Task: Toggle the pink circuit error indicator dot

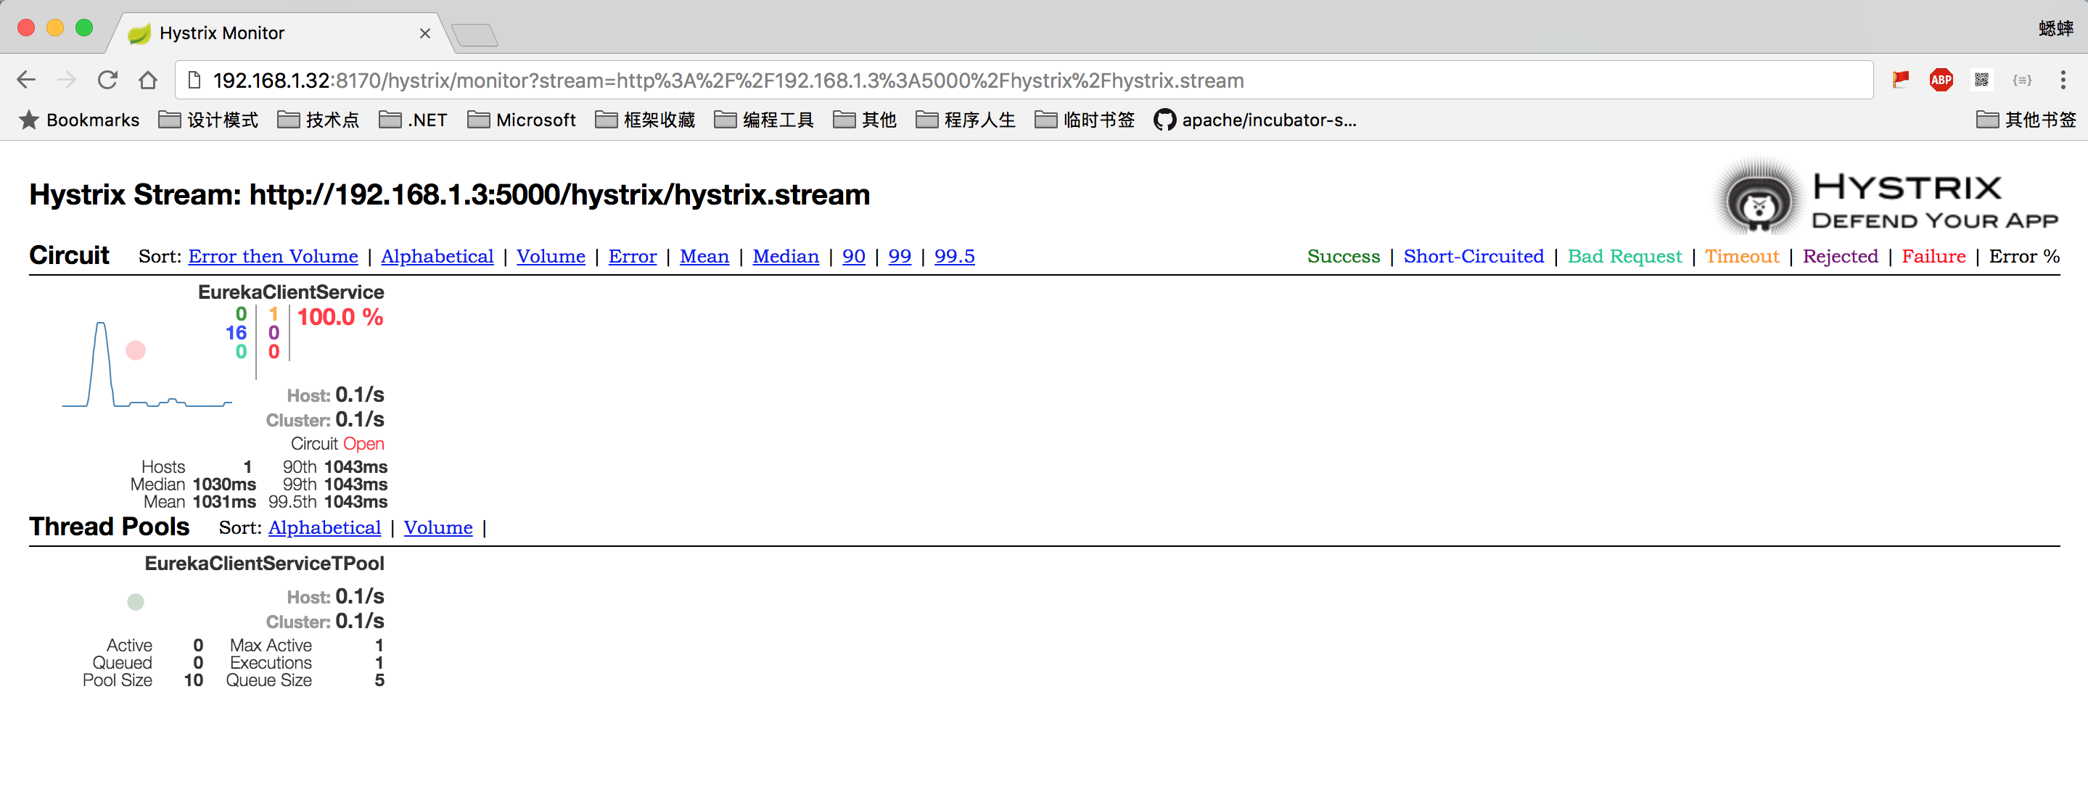Action: [136, 350]
